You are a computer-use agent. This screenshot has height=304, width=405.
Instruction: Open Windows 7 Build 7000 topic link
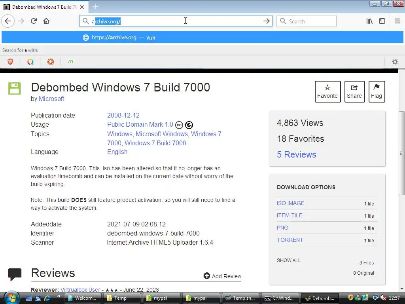coord(155,143)
